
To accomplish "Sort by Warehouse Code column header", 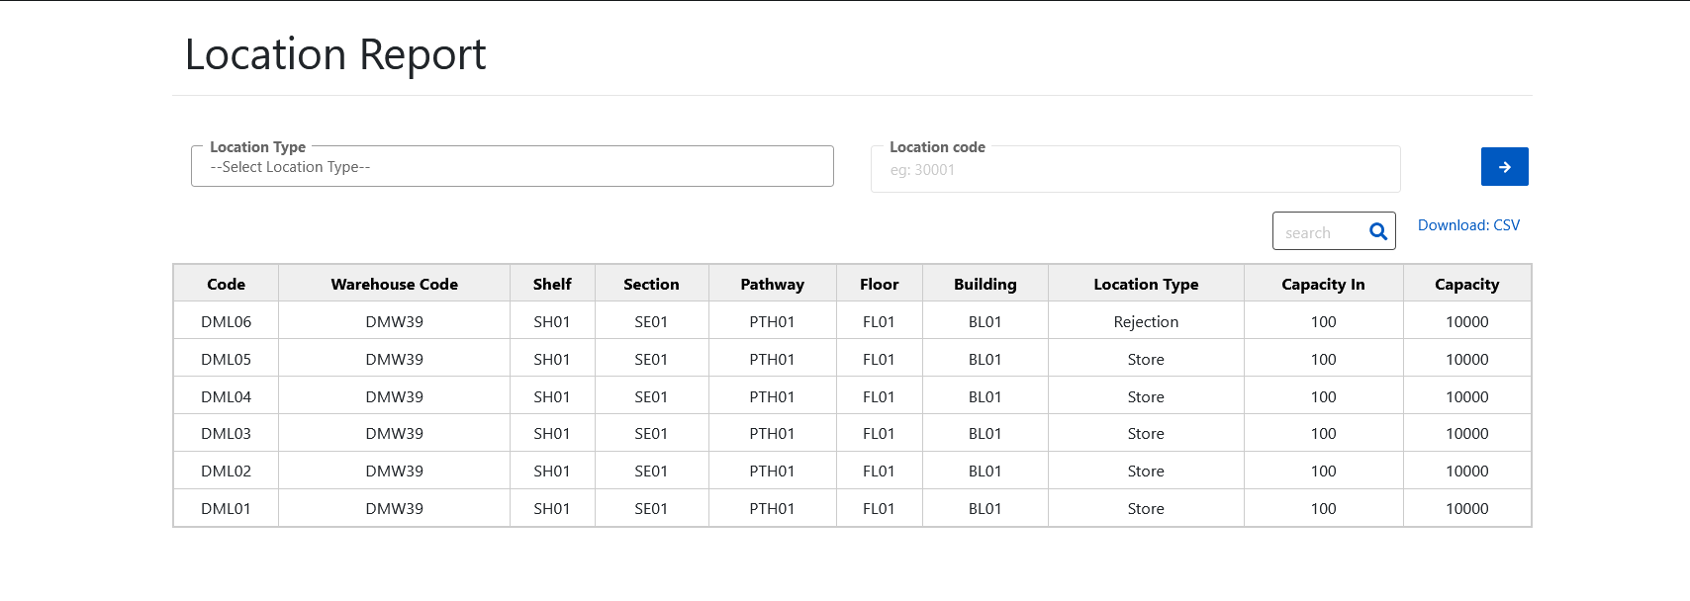I will coord(394,284).
